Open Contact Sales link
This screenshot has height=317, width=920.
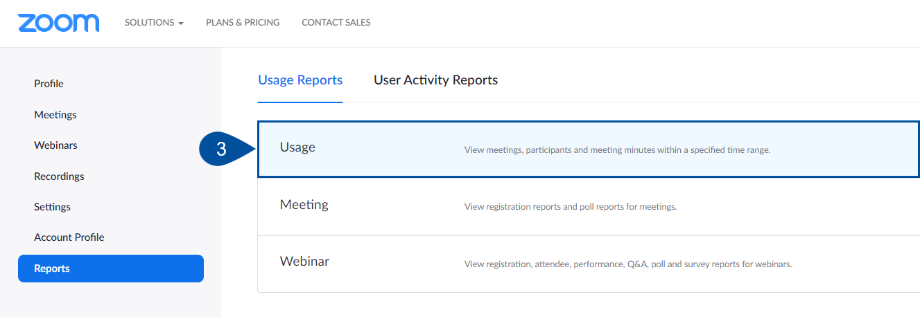[336, 22]
